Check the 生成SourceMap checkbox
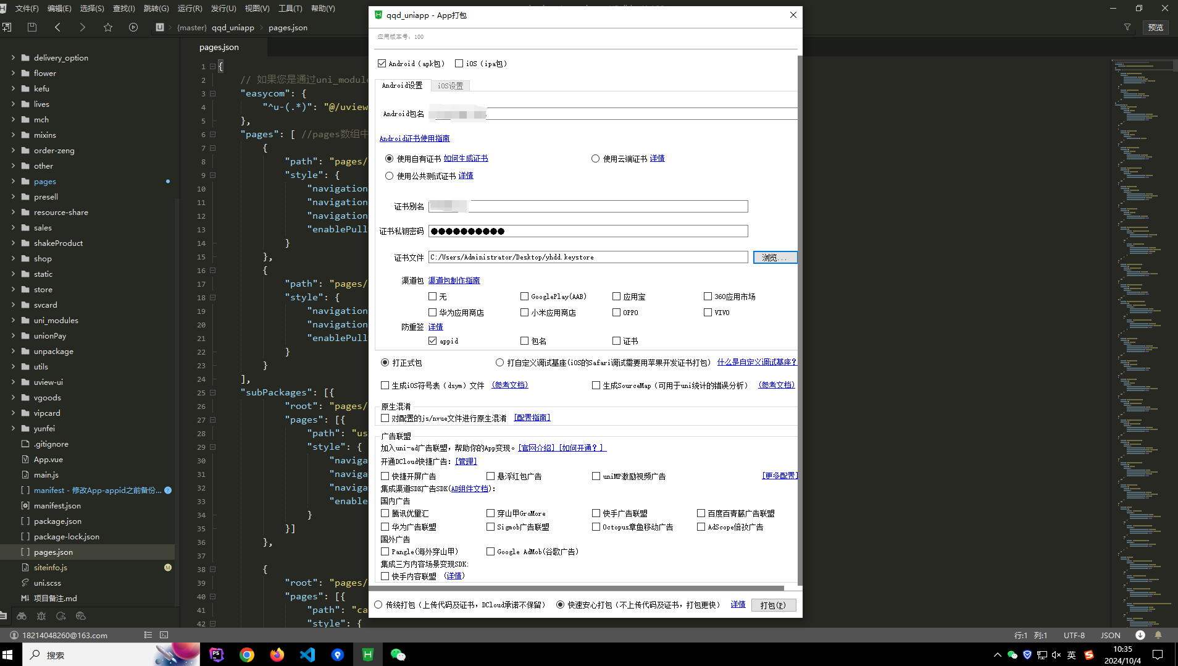 coord(596,386)
